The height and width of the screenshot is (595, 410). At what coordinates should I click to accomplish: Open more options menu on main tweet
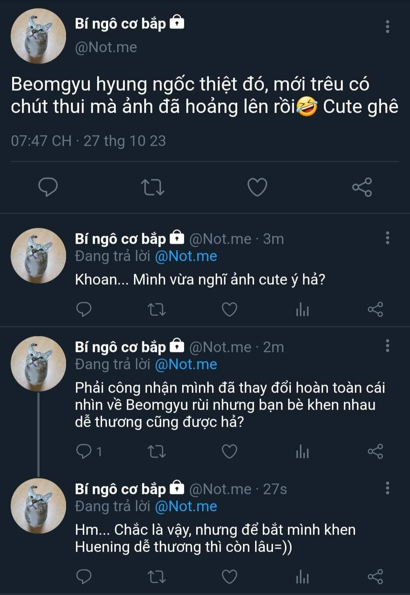[x=387, y=27]
